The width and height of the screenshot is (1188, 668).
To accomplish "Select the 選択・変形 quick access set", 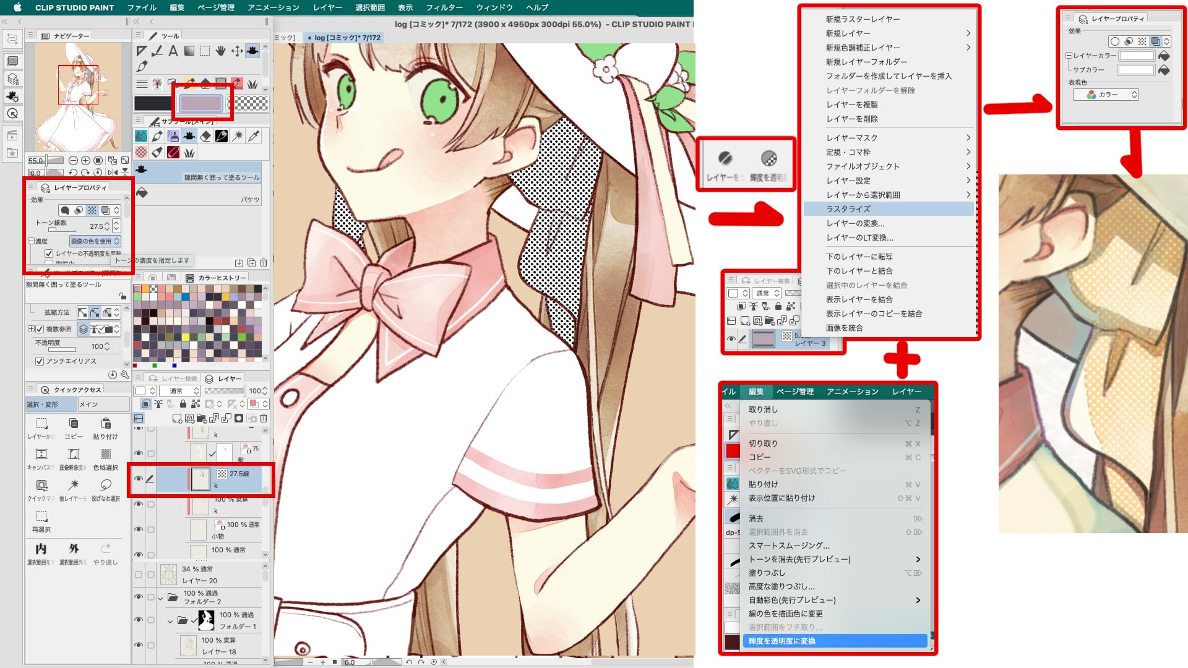I will 51,405.
